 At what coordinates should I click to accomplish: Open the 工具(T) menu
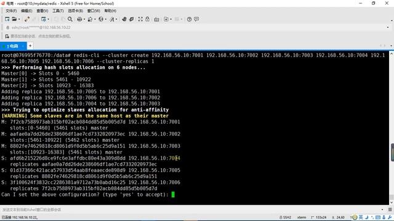click(x=58, y=11)
